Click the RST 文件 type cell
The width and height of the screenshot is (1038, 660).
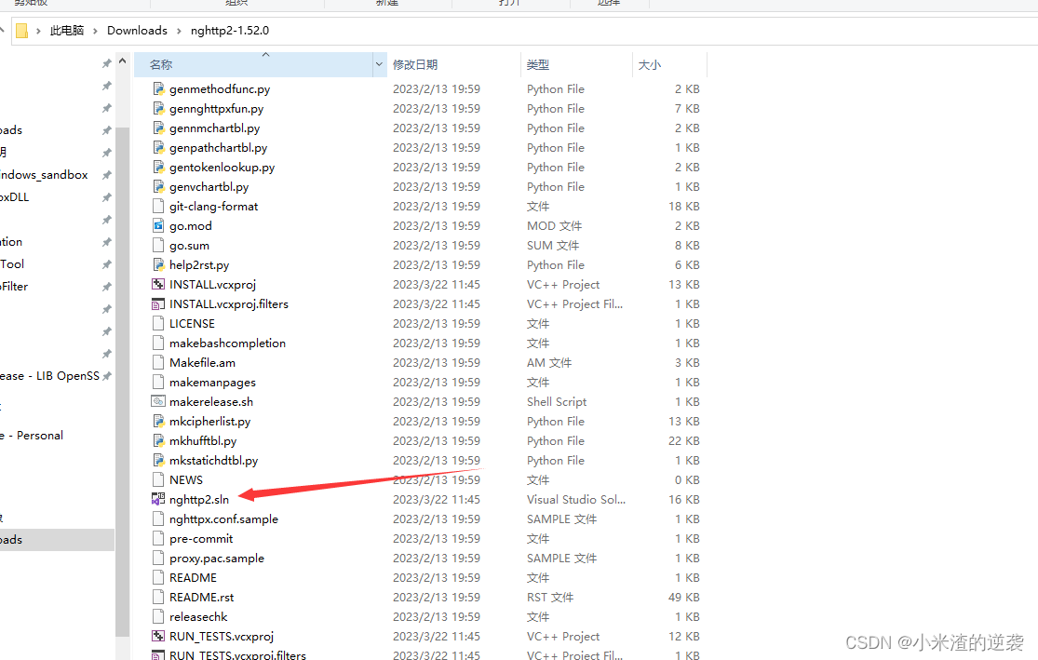(550, 597)
